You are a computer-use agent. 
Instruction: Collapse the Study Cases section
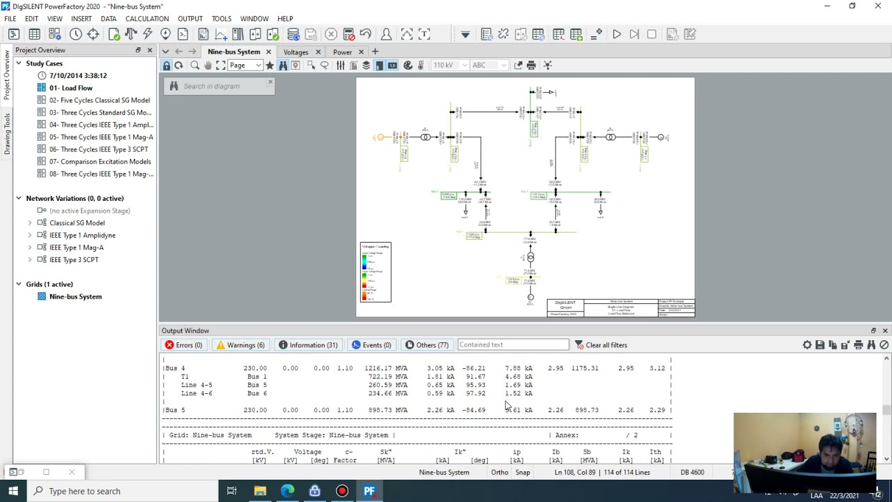tap(19, 63)
